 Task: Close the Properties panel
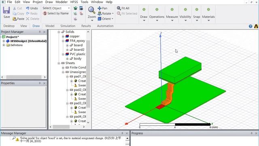tap(44, 83)
